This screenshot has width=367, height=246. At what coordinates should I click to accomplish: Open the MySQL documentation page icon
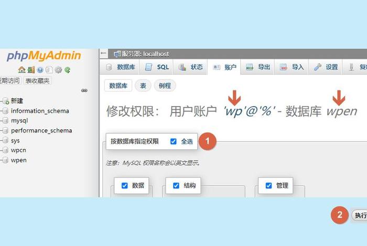pos(49,70)
